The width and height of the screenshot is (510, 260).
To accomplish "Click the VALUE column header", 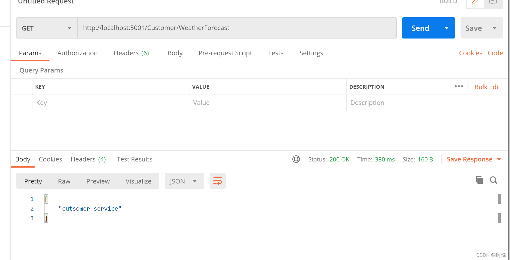I will coord(201,87).
